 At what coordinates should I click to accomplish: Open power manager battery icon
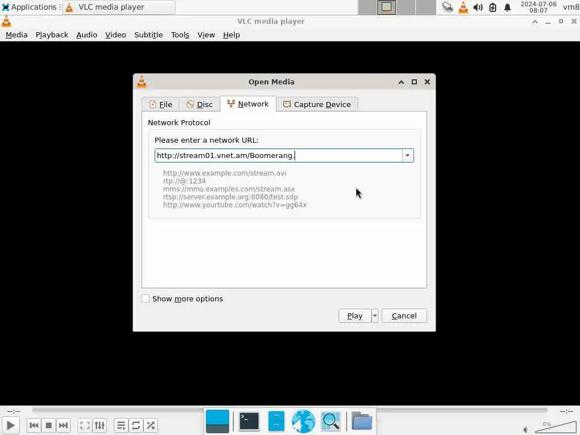pos(493,7)
